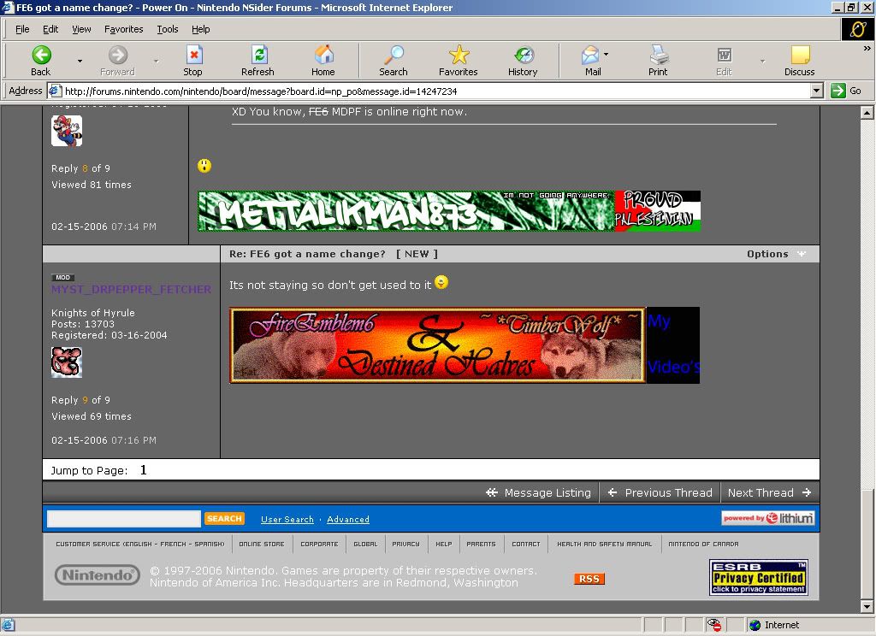Open the Help menu
The image size is (876, 636).
(200, 29)
